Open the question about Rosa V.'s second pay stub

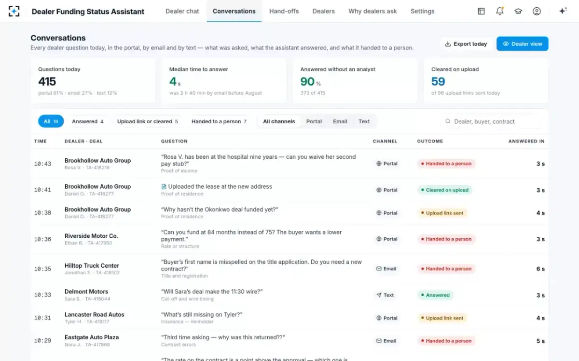pyautogui.click(x=258, y=160)
